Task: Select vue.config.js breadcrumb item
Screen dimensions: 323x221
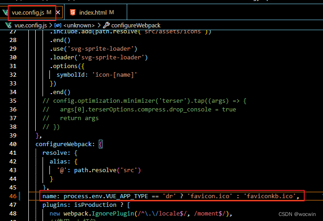Action: click(x=31, y=25)
